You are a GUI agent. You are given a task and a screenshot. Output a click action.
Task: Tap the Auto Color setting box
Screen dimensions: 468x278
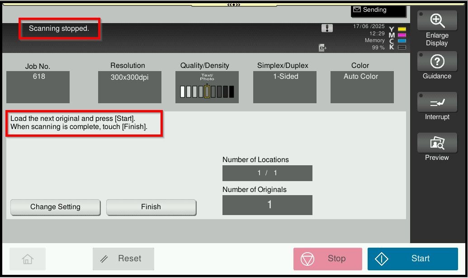[x=362, y=87]
